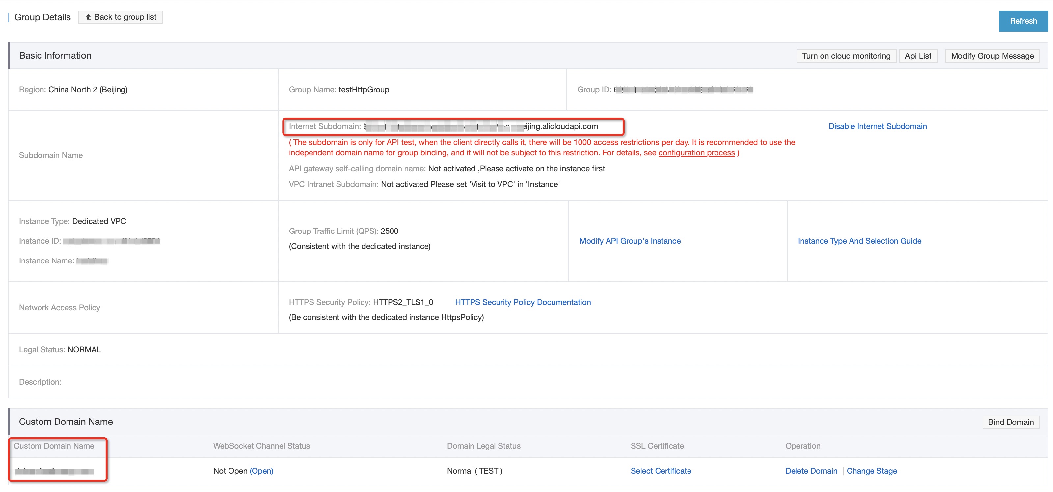The width and height of the screenshot is (1053, 492).
Task: Click Modify Group Message button
Action: 992,56
